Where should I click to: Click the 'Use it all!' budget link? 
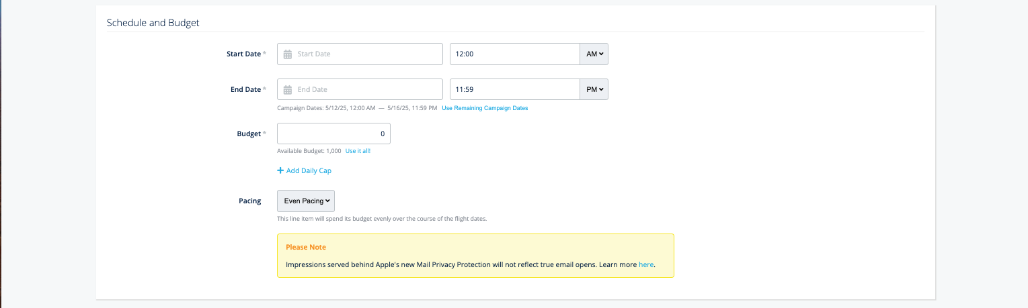point(358,152)
